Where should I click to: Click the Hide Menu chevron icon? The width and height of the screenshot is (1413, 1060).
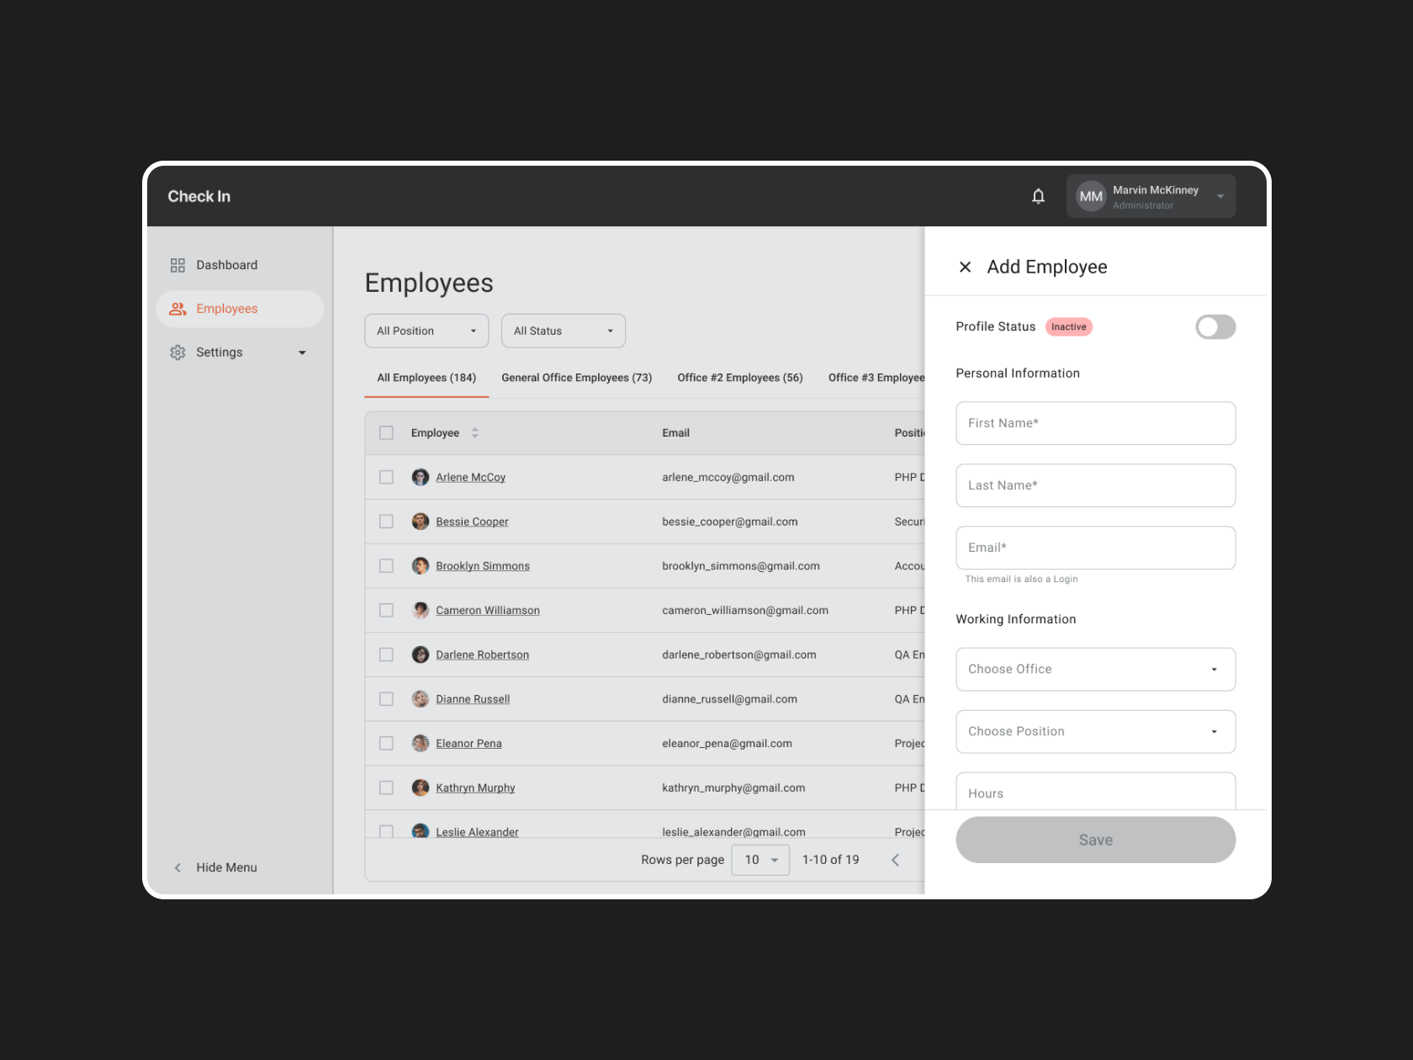pos(177,867)
